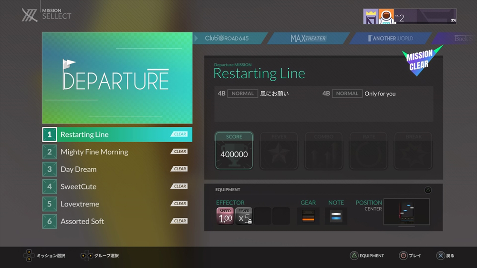
Task: Click the RATE goal icon
Action: [x=368, y=151]
